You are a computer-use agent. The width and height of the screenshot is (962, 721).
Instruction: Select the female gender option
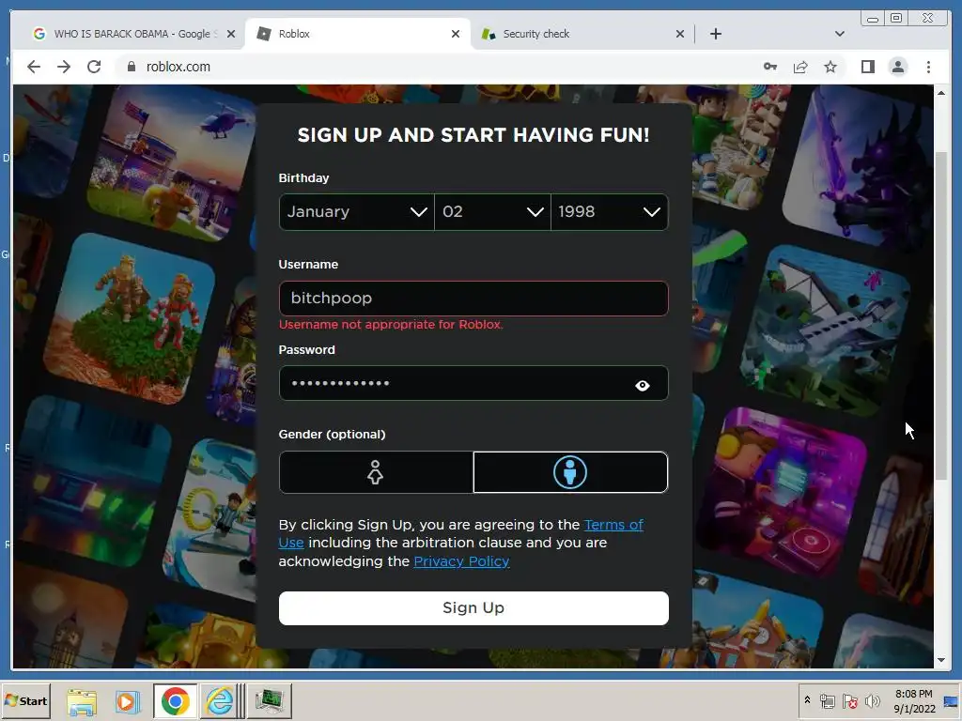376,472
